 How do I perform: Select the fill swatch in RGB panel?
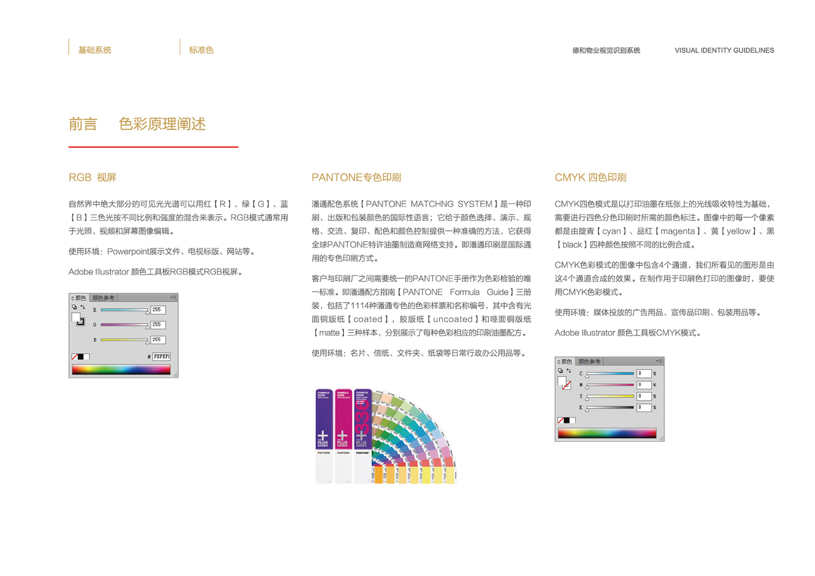coord(75,316)
